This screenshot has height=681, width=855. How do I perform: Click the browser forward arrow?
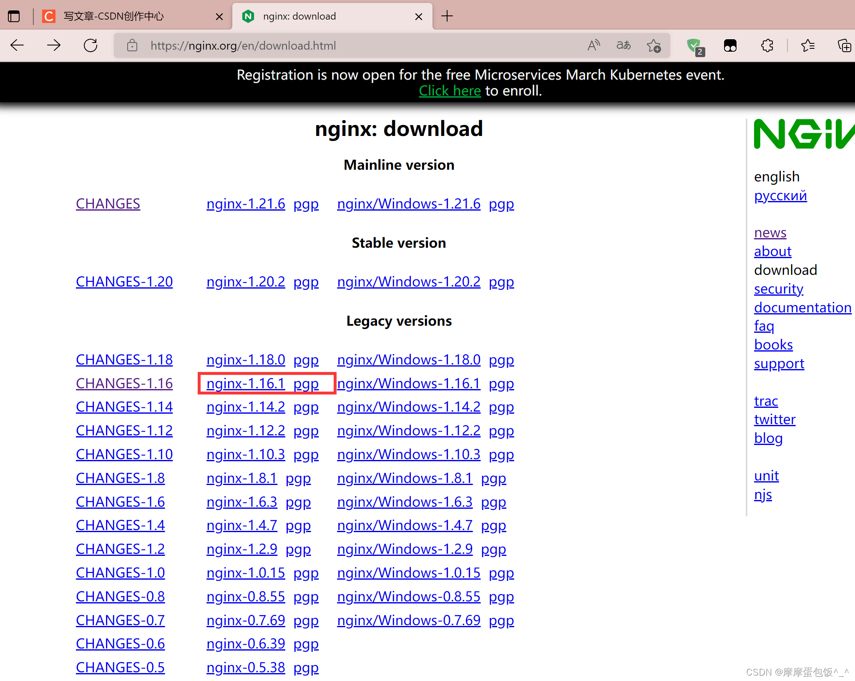click(54, 45)
